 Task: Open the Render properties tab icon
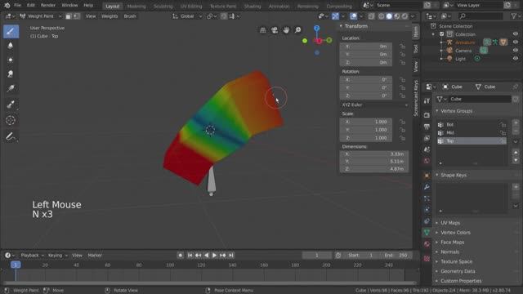427,115
